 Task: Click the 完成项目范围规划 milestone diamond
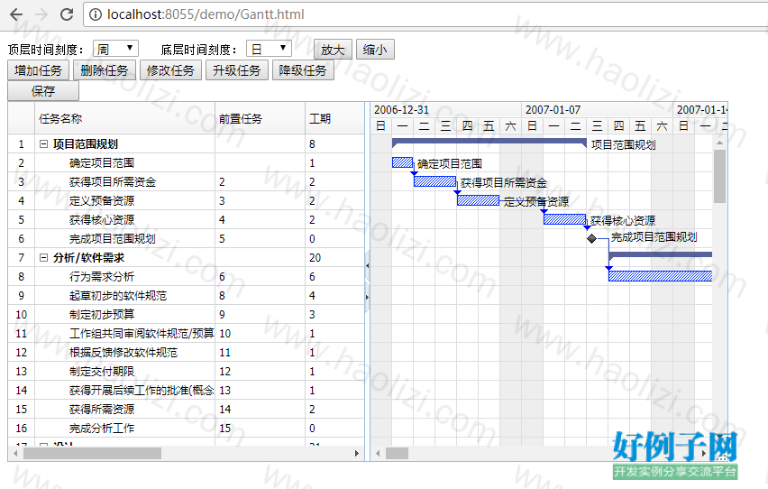point(591,239)
